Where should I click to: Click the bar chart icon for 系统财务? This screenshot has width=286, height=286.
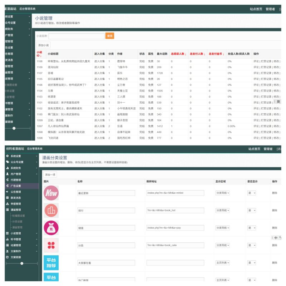(x=8, y=168)
